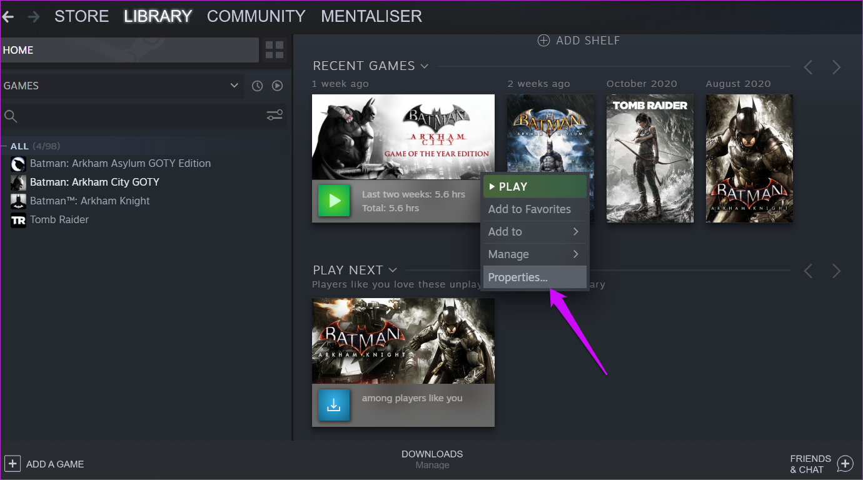Click the Add a Game plus icon
This screenshot has width=863, height=480.
pos(13,464)
